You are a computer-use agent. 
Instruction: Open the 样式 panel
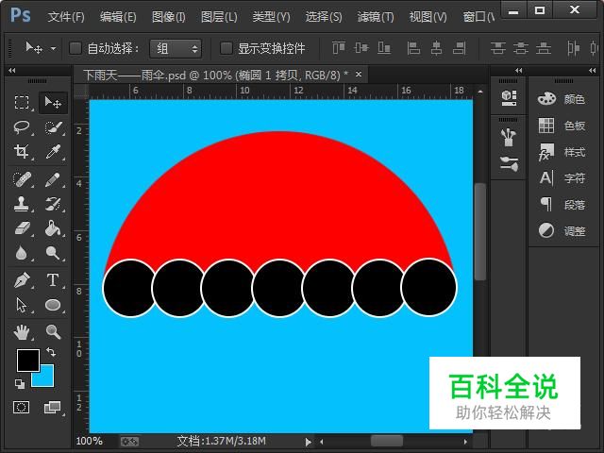point(562,152)
